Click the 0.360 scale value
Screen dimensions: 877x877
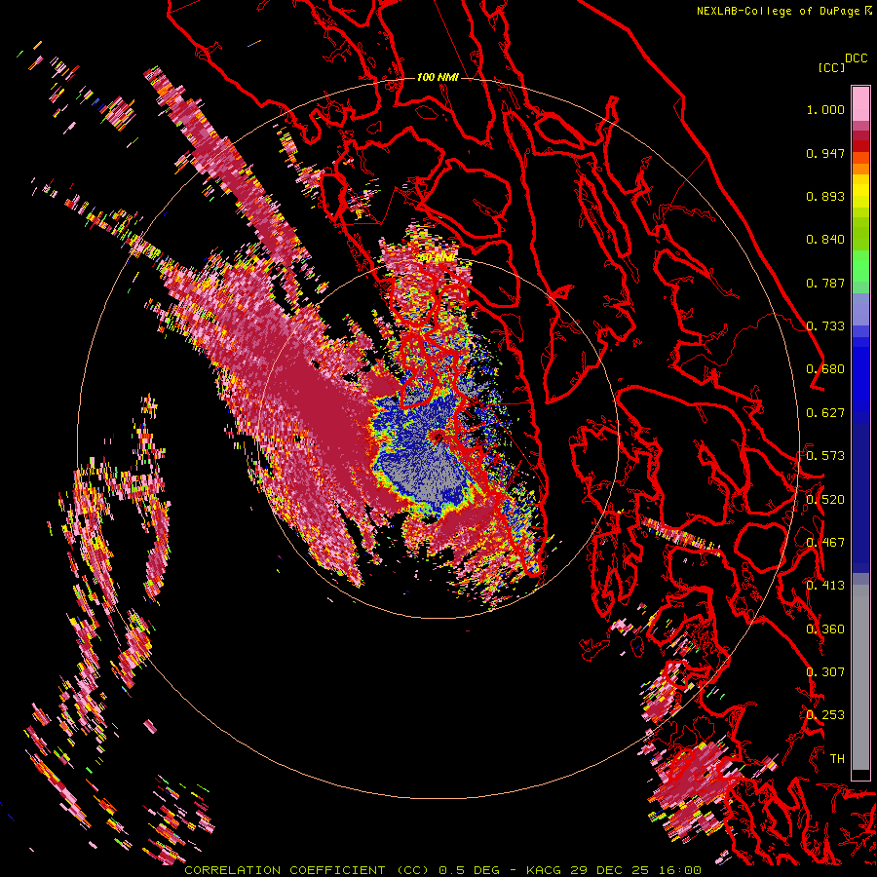click(825, 629)
